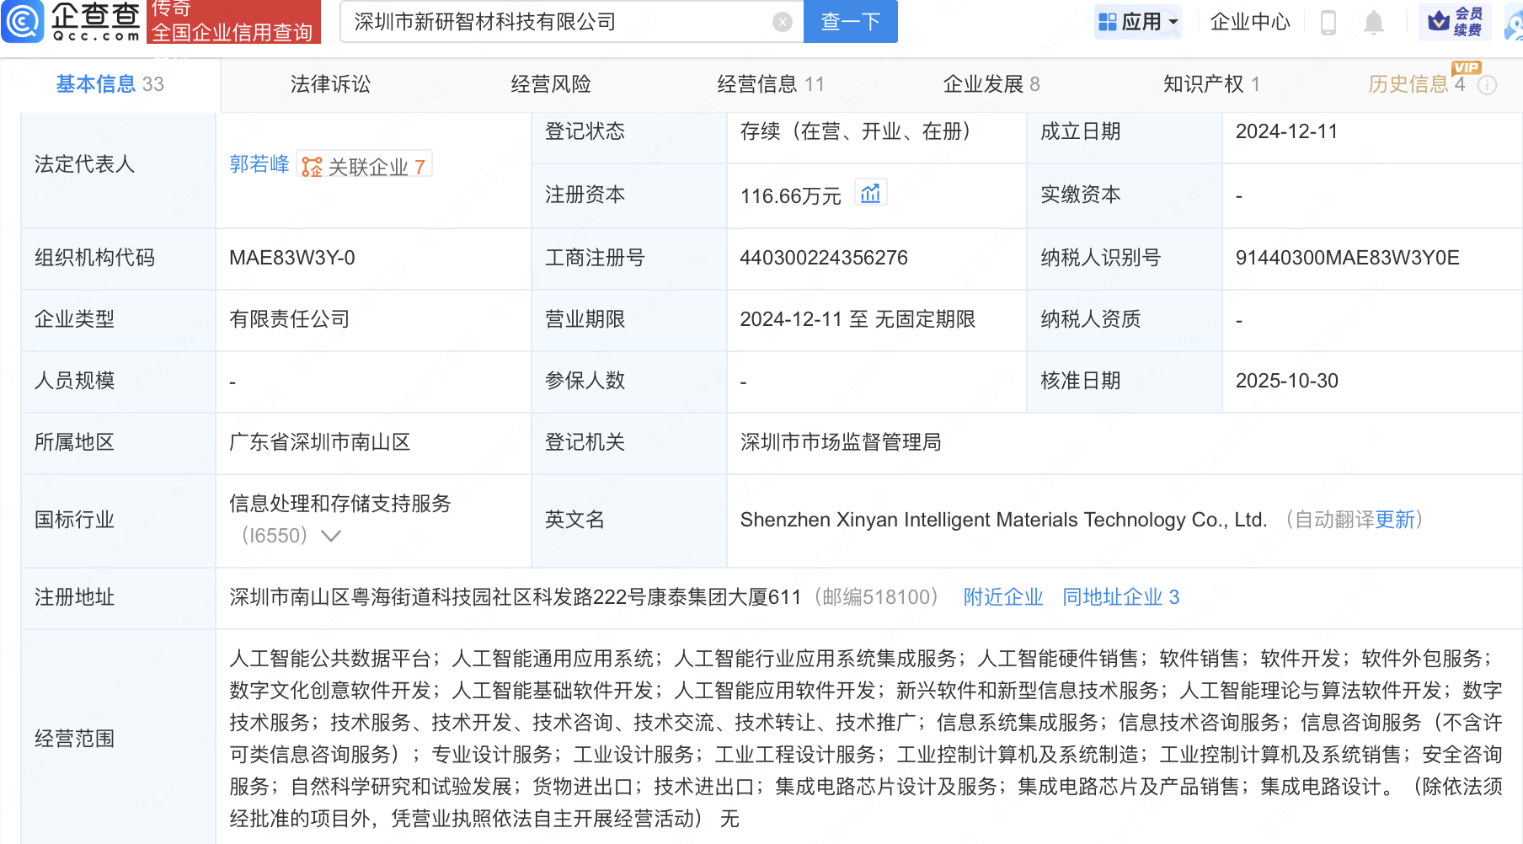This screenshot has height=844, width=1523.
Task: Click the 查一下 search button
Action: [850, 22]
